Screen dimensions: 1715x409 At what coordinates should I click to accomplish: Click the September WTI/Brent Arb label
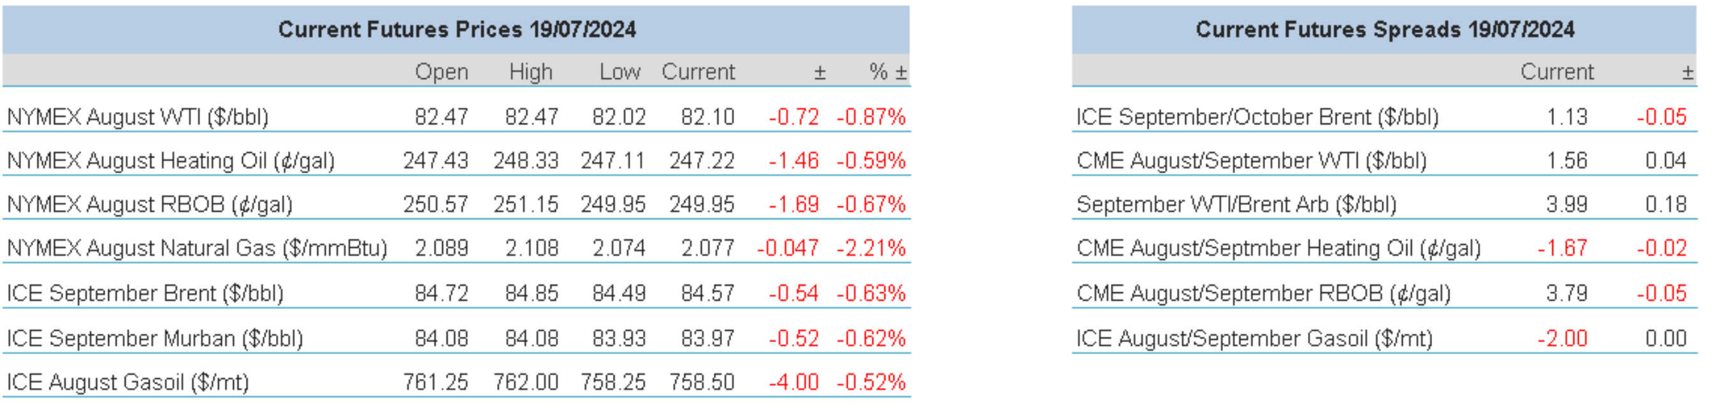coord(1236,204)
